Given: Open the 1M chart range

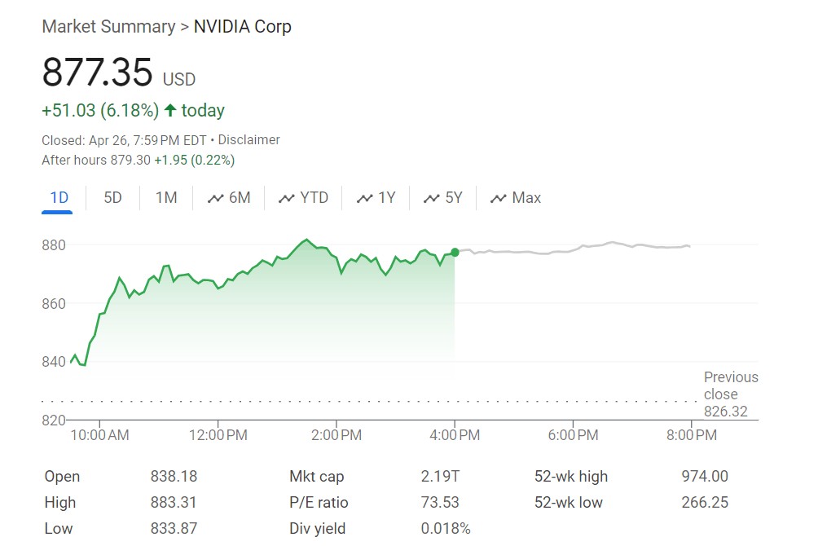Looking at the screenshot, I should coord(166,198).
